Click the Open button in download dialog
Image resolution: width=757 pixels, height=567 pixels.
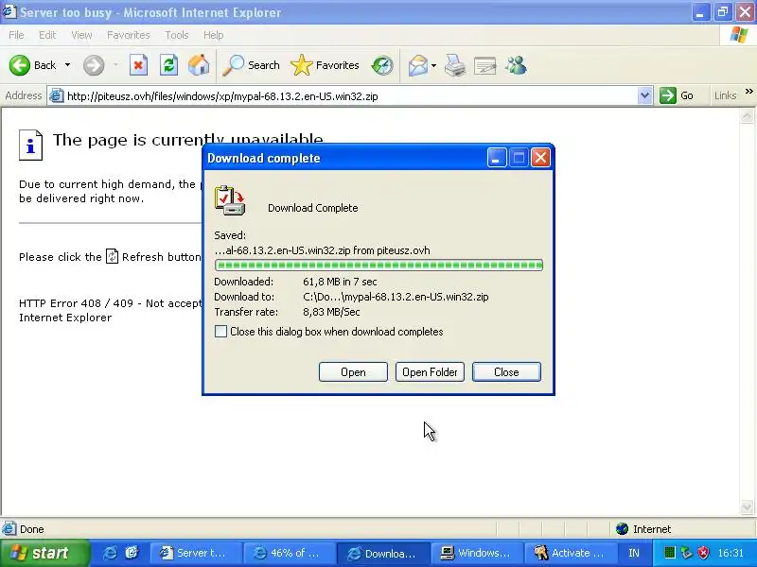click(353, 371)
